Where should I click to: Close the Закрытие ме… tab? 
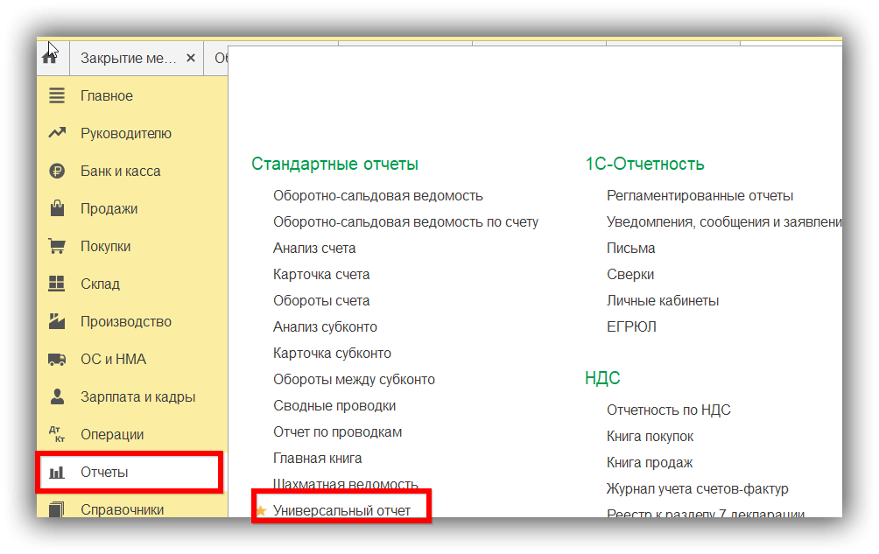[x=191, y=58]
